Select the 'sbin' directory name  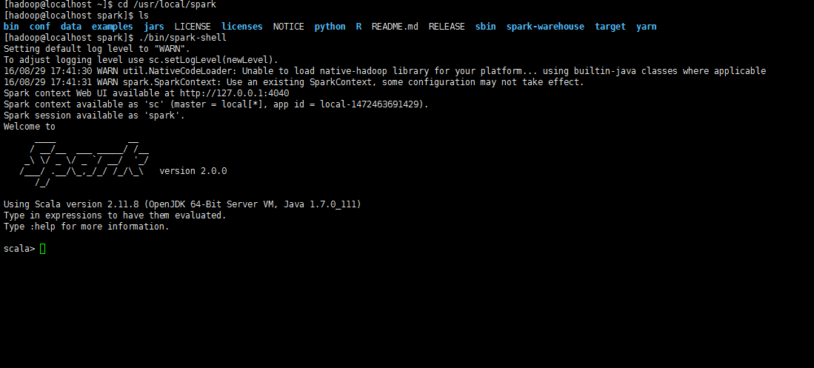[486, 27]
